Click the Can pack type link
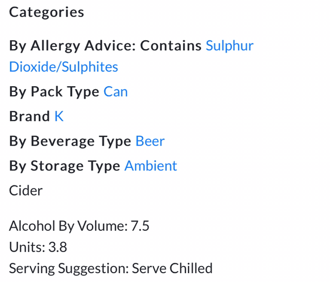The width and height of the screenshot is (330, 282). tap(115, 91)
